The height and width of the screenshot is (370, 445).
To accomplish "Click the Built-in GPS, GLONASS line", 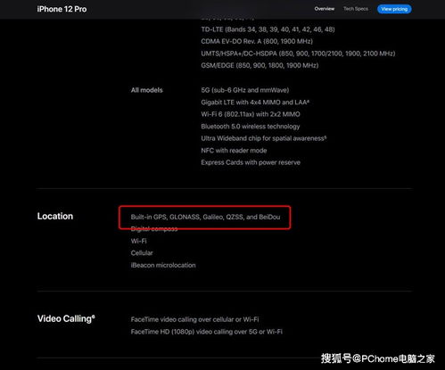I will pyautogui.click(x=205, y=217).
